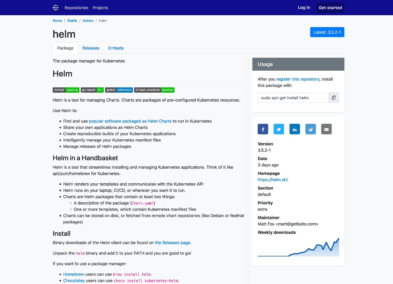Switch to the Embeds tab
This screenshot has height=284, width=393.
[116, 48]
